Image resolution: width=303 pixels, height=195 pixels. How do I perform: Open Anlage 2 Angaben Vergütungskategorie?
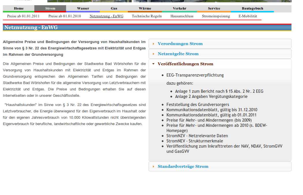coord(211,96)
